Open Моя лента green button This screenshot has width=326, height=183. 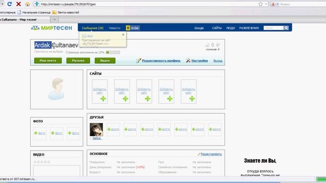click(x=48, y=60)
